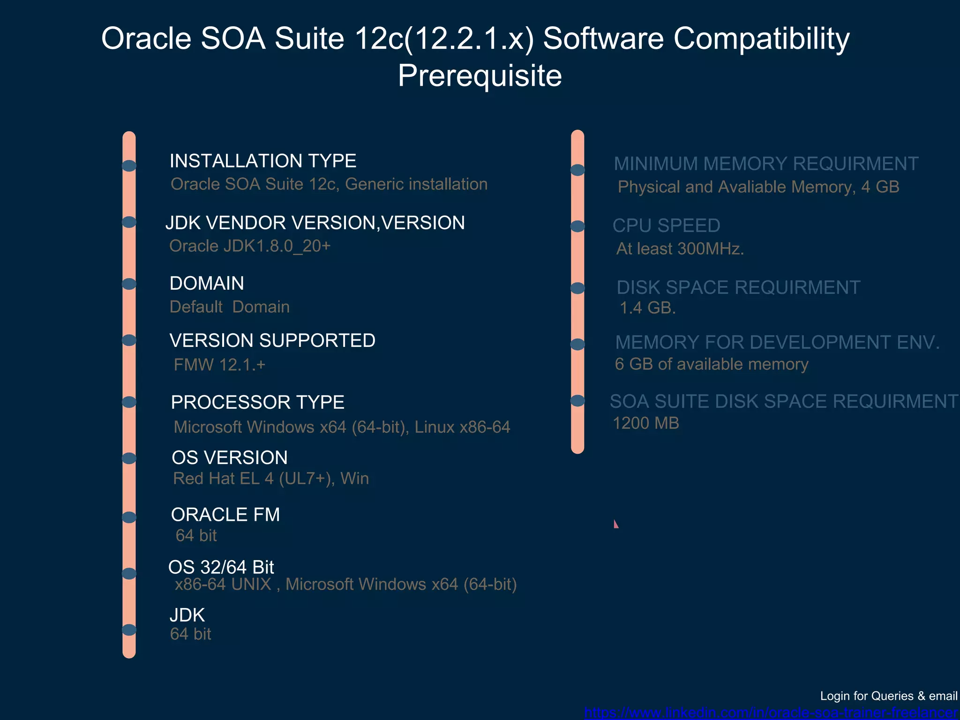Select the 'MEMORY FOR DEVELOPMENT ENV.' heading

click(778, 342)
